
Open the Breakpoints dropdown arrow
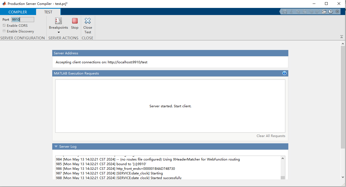pos(58,32)
